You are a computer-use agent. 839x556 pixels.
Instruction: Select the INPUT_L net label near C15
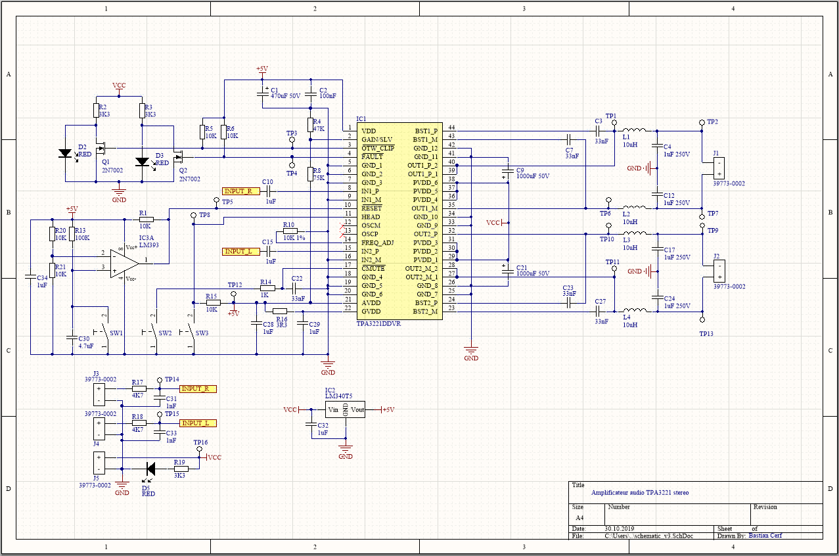241,252
